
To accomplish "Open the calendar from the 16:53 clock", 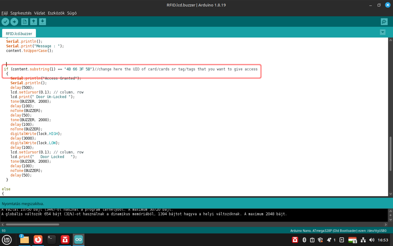I will click(383, 240).
